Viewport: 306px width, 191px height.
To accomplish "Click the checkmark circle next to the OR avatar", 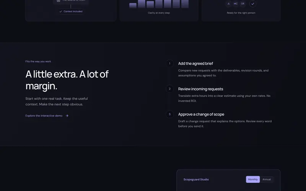I will coord(253,4).
